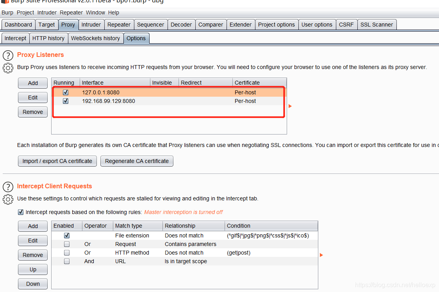Open the HTTP history sub-tab
The image size is (439, 292).
(x=48, y=38)
